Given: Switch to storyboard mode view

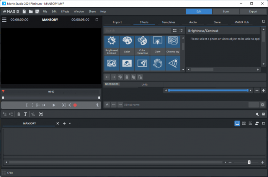Looking at the screenshot, I should [x=237, y=123].
